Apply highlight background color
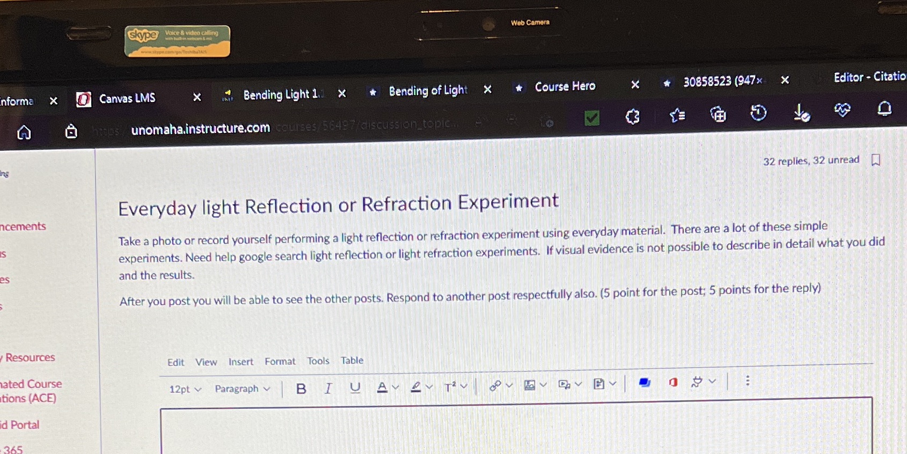 point(416,386)
